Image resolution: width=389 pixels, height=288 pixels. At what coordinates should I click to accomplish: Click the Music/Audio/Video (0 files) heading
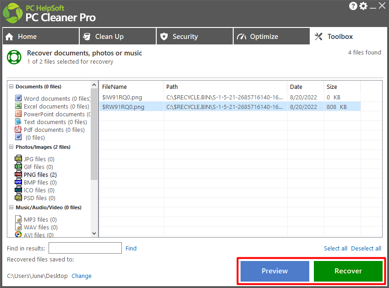click(x=49, y=207)
